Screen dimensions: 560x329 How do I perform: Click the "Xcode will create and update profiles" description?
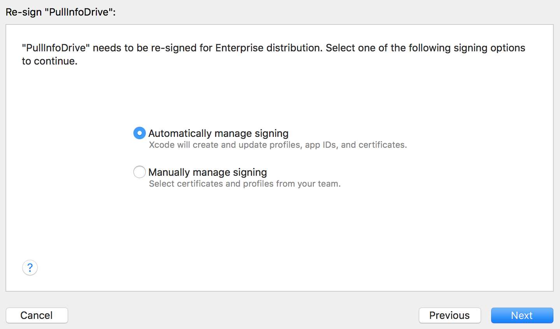(x=278, y=145)
